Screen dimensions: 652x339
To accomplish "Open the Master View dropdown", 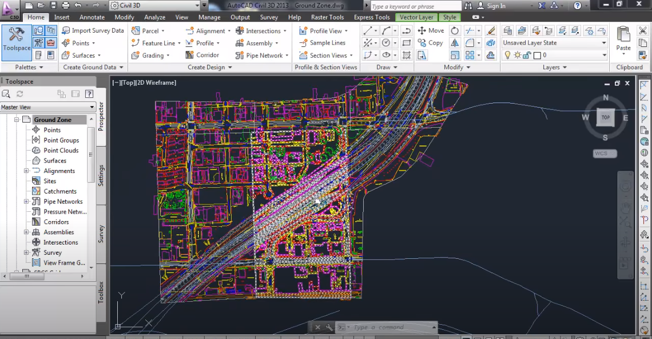I will (x=48, y=107).
